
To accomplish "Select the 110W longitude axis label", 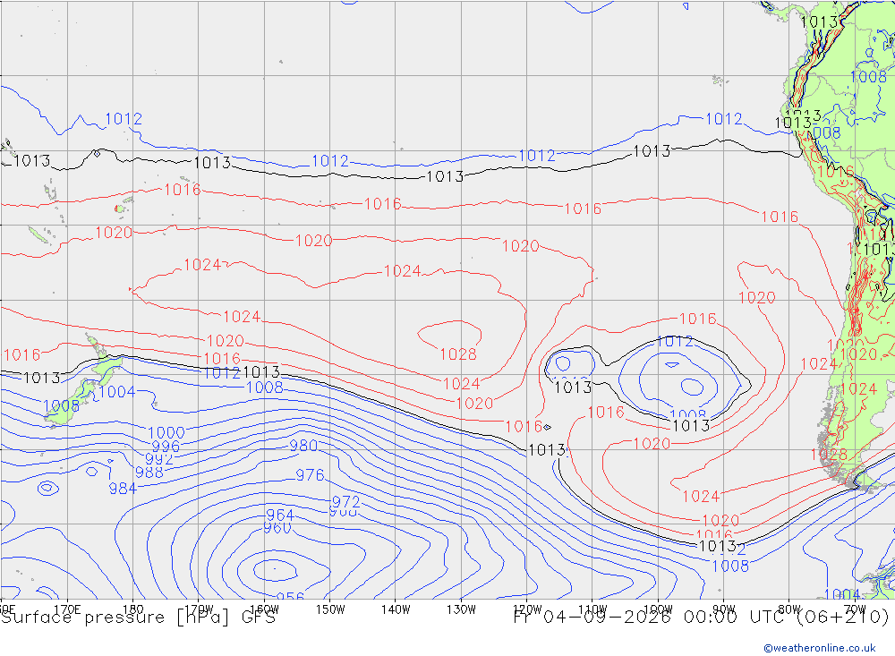I will tap(592, 609).
